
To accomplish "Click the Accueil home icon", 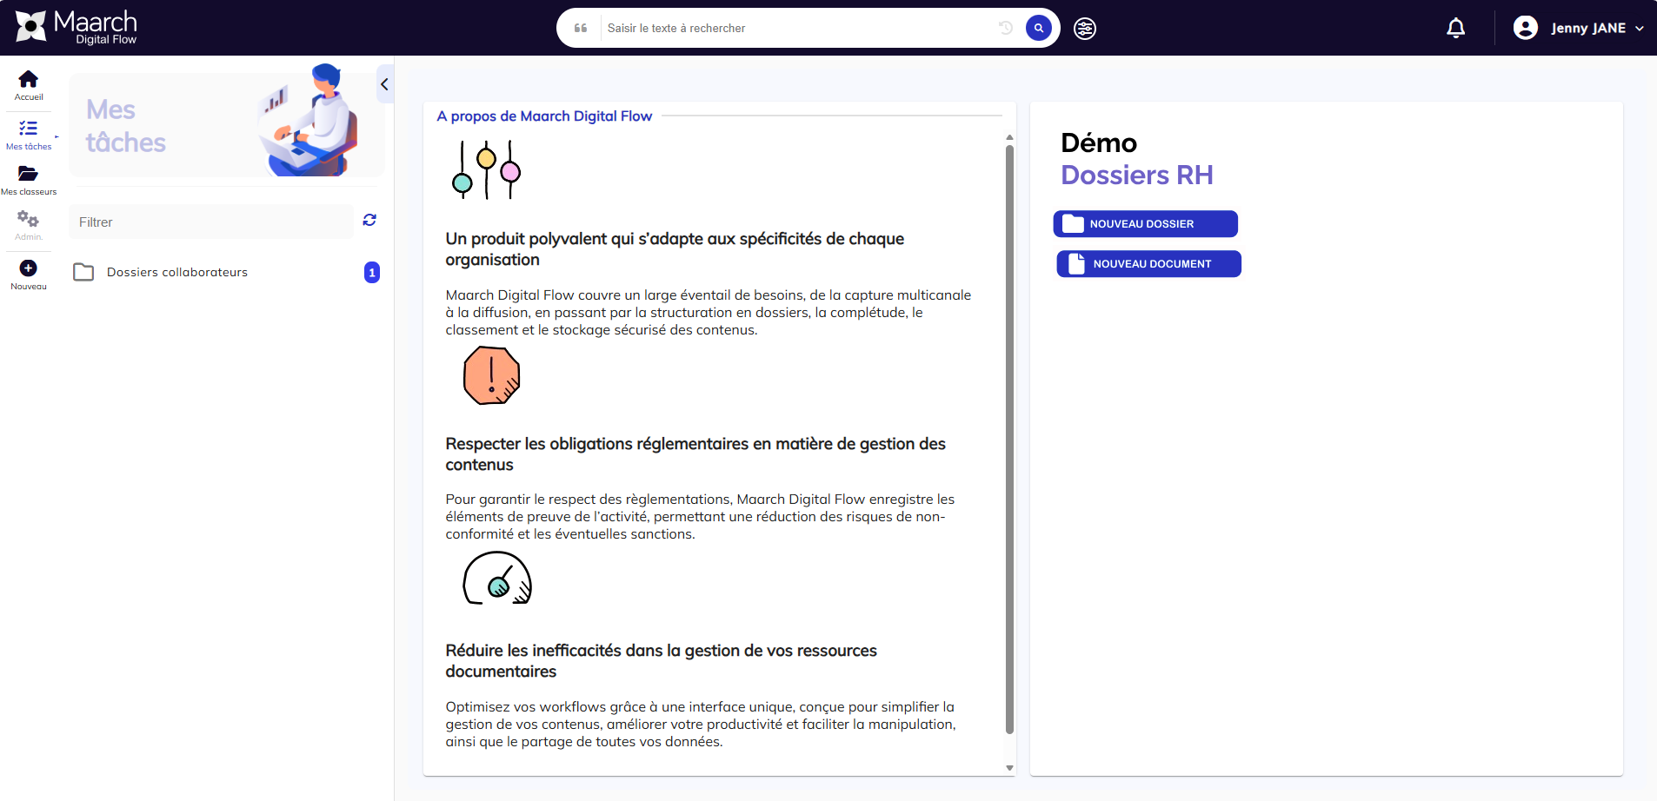I will click(x=28, y=80).
